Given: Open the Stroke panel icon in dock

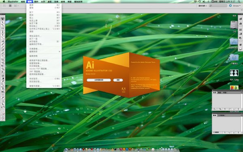Looking at the screenshot, I should [x=240, y=30].
